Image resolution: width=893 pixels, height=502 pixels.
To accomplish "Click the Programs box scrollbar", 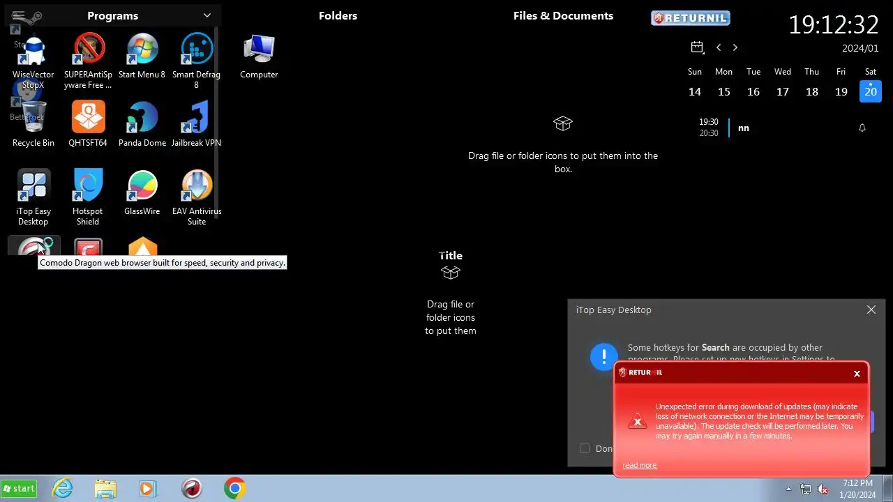I will [x=216, y=122].
